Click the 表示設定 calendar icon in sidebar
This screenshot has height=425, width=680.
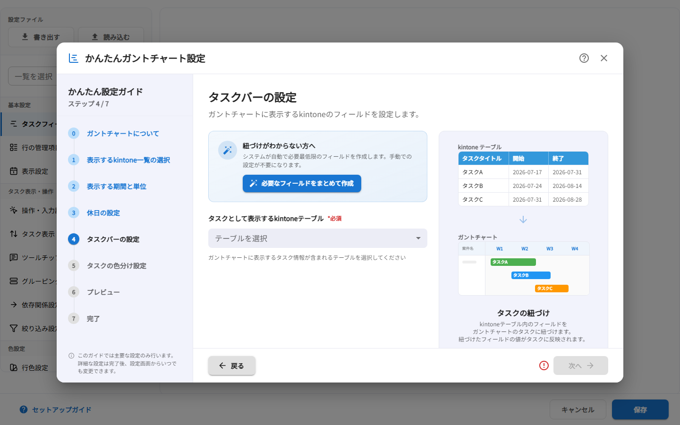point(14,171)
